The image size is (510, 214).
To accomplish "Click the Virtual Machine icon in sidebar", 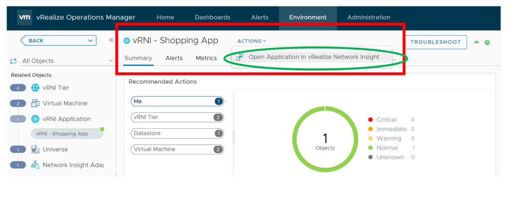I will click(x=35, y=103).
